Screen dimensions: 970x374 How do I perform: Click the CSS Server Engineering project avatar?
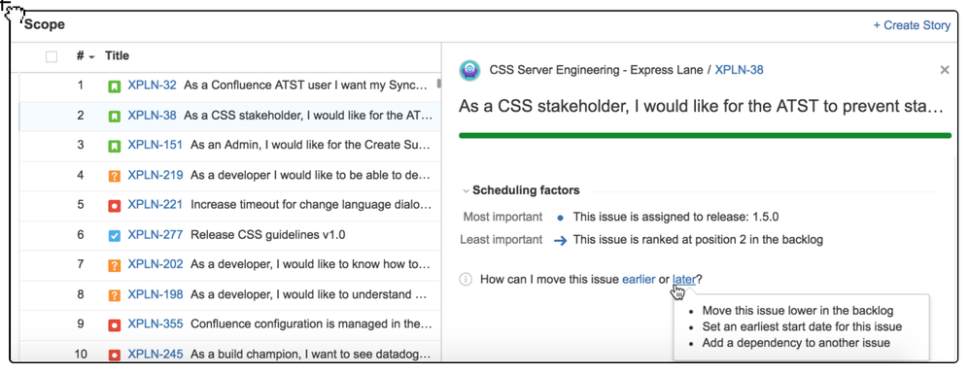pos(470,70)
